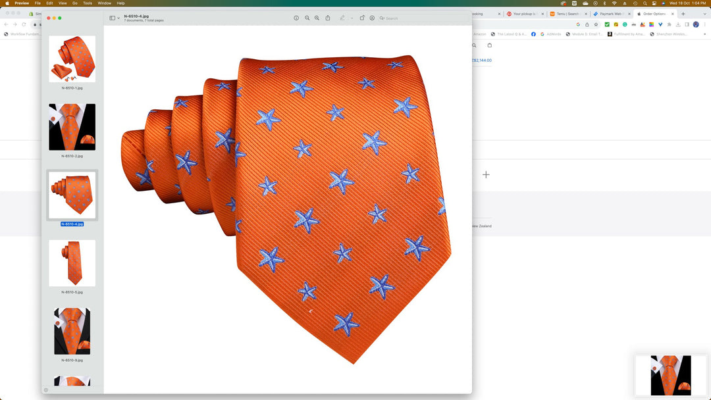Expand the sidebar view options chevron
The width and height of the screenshot is (711, 400).
pyautogui.click(x=118, y=18)
